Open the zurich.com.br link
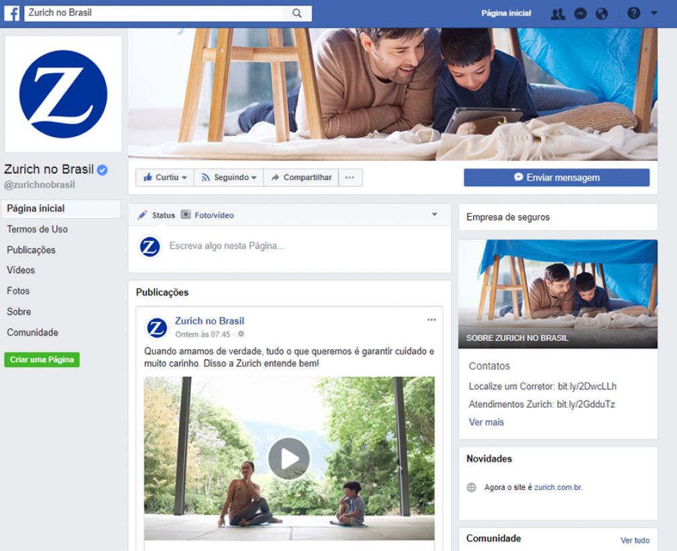The image size is (677, 551). coord(558,487)
